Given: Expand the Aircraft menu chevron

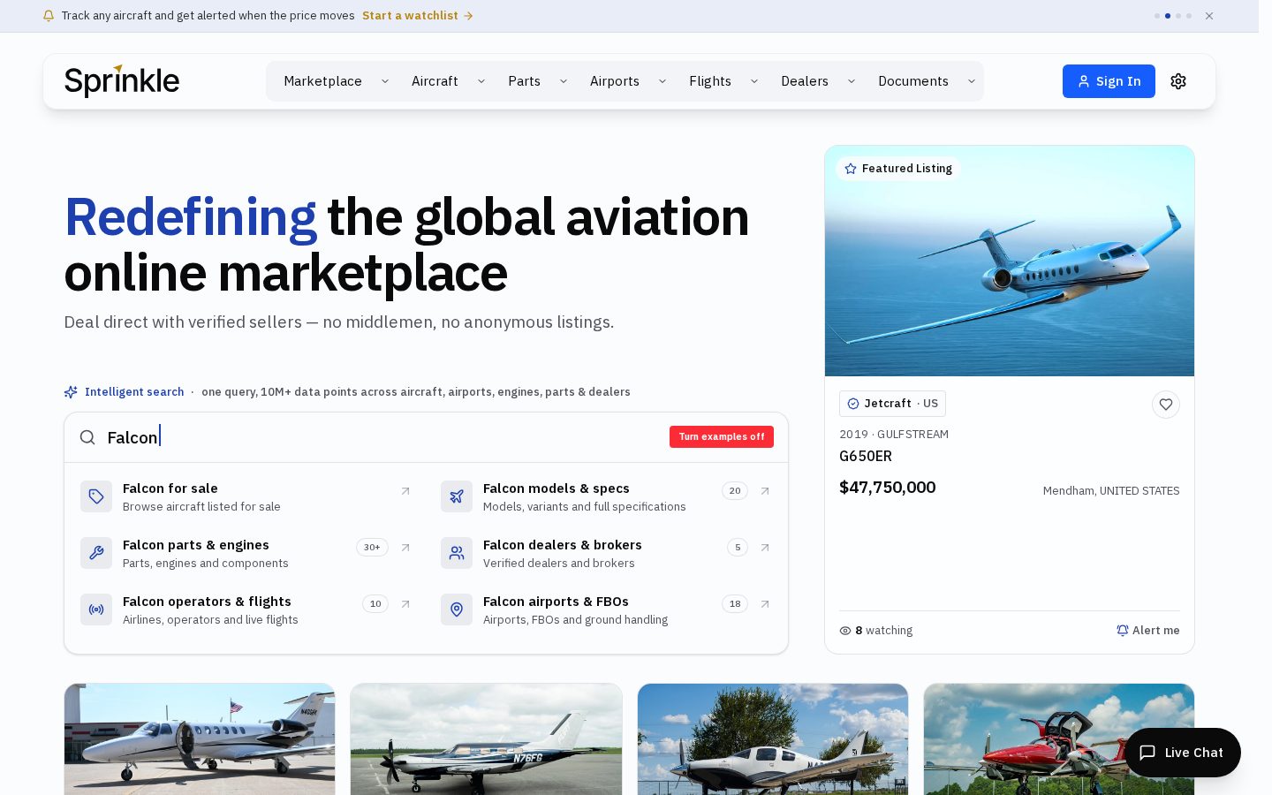Looking at the screenshot, I should click(x=481, y=81).
